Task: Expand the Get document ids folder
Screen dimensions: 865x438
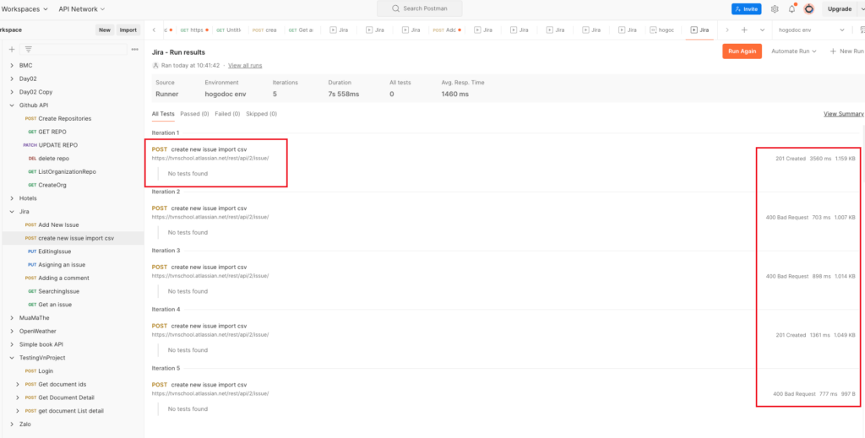Action: [x=18, y=384]
